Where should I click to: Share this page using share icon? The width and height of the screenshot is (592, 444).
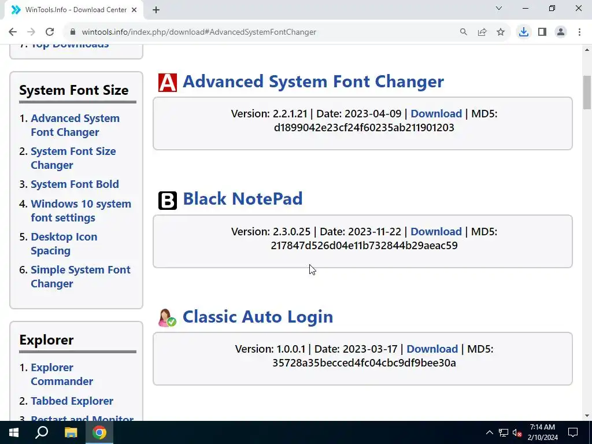click(482, 32)
